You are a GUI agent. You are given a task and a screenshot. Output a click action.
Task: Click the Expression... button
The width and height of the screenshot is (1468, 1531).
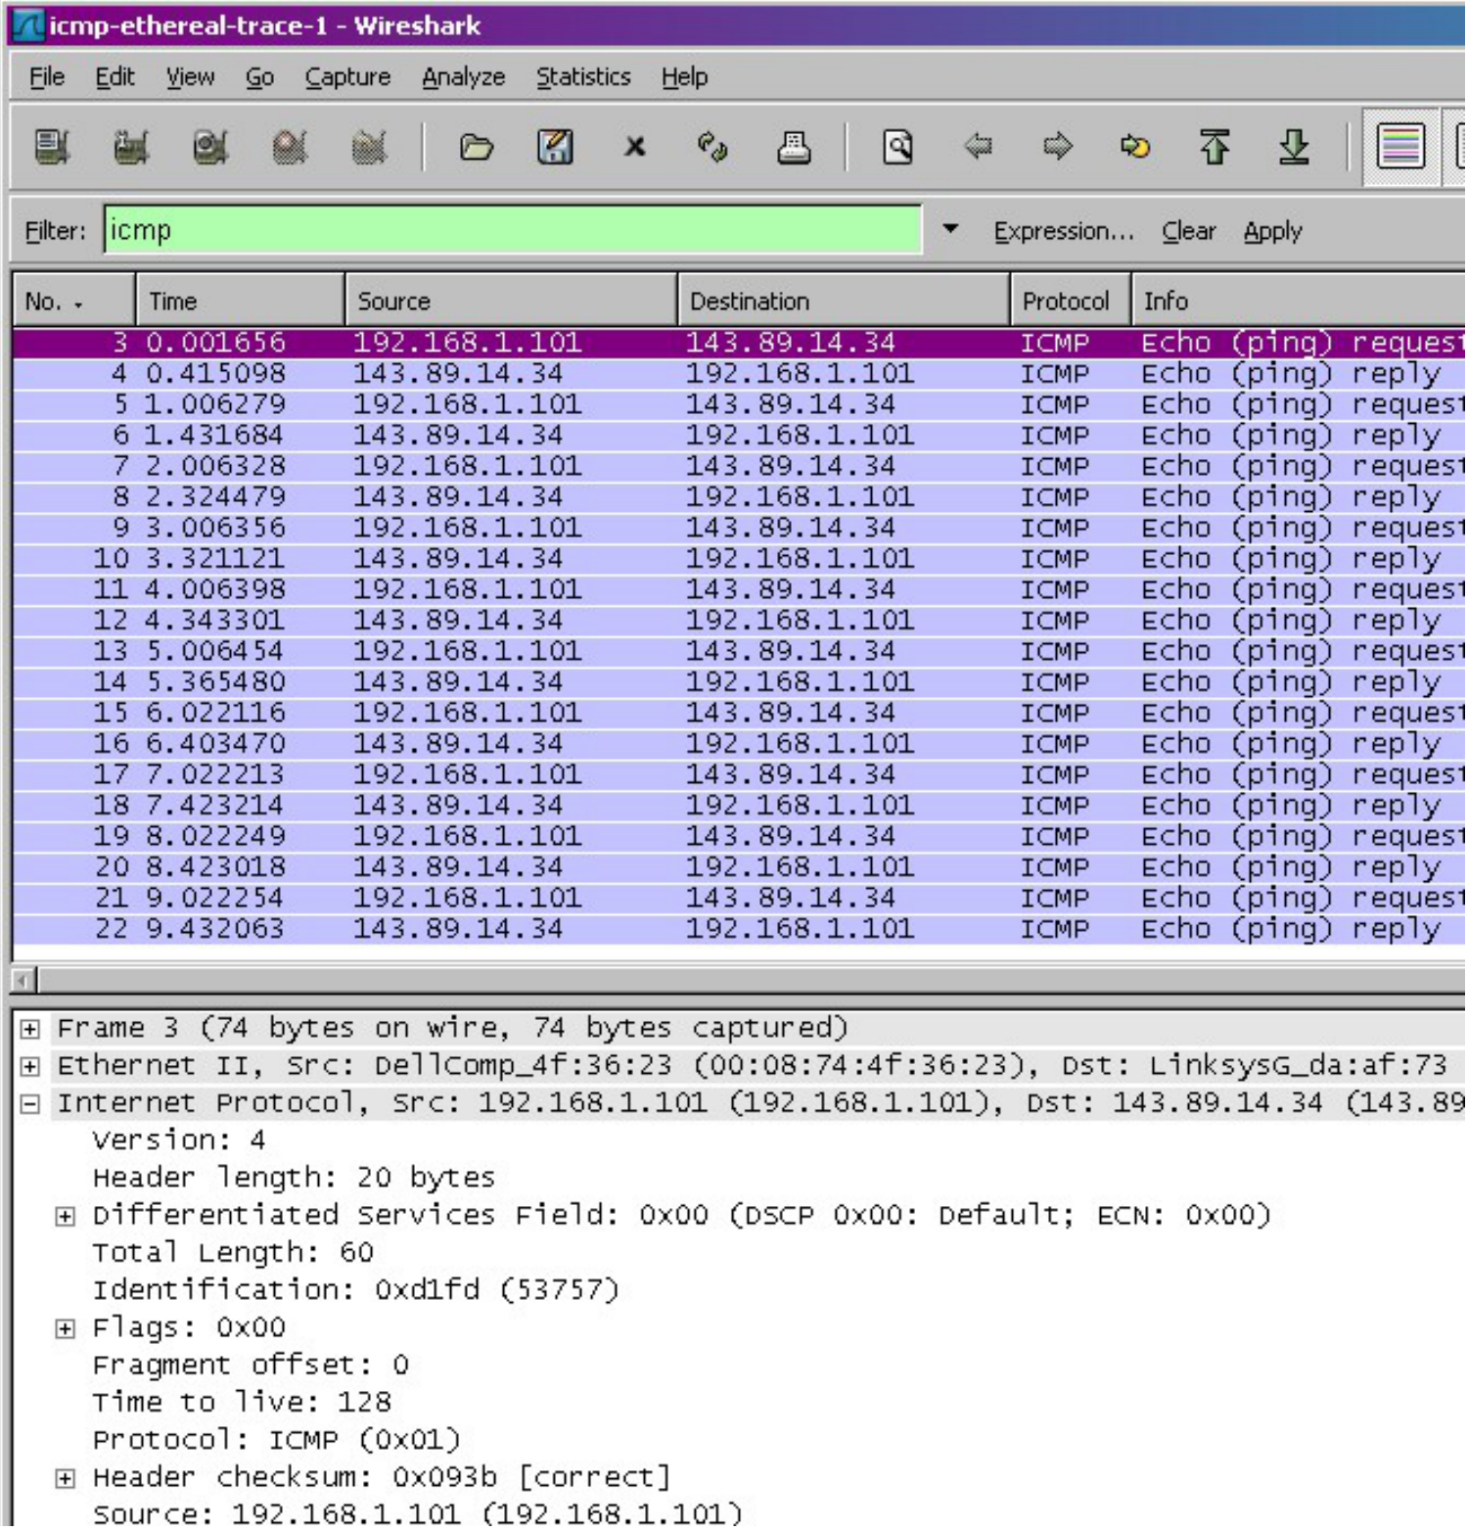1064,232
